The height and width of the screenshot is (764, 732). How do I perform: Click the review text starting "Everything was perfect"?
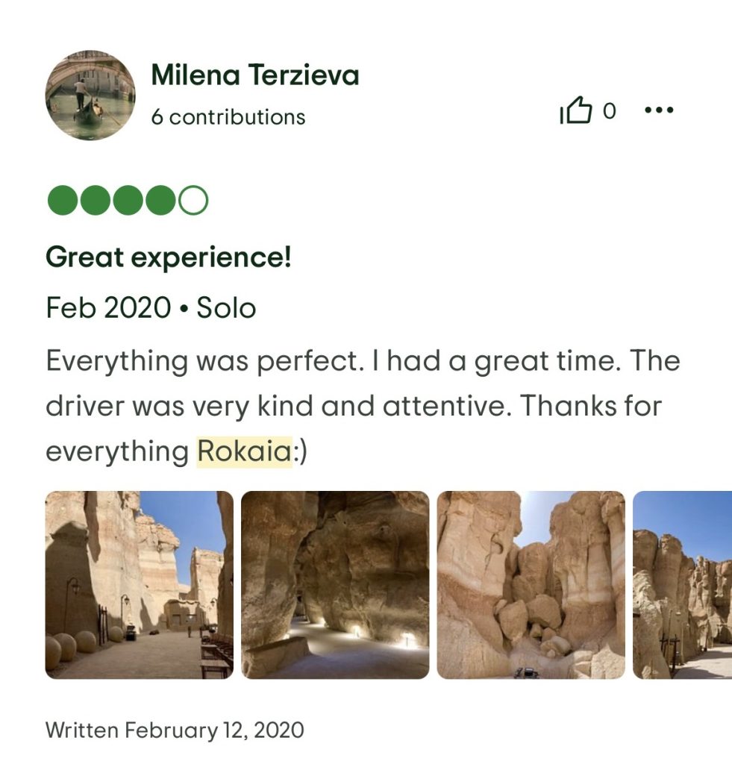[x=363, y=406]
